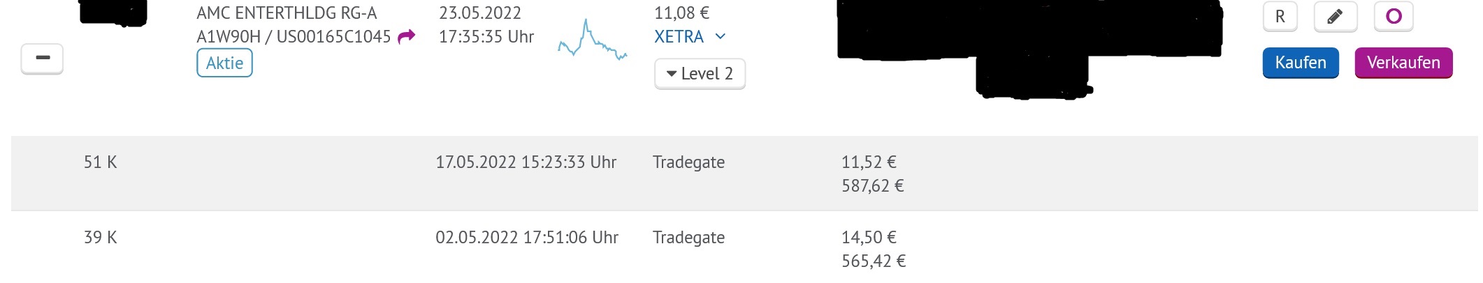
Task: Click Tradegate in the 17.05.2022 row
Action: pos(688,162)
